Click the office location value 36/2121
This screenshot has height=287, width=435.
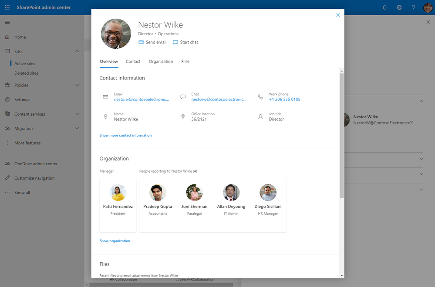[x=199, y=119]
